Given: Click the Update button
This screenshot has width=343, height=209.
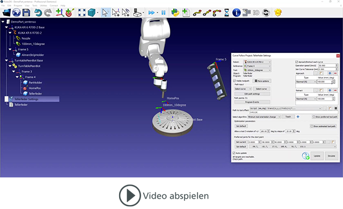Looking at the screenshot, I should [317, 156].
